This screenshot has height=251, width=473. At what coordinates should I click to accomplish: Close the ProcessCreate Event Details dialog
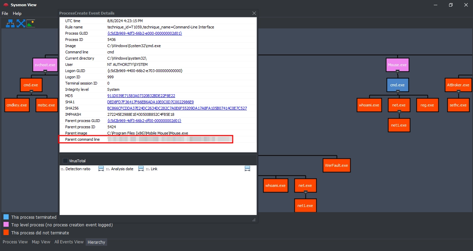click(254, 13)
